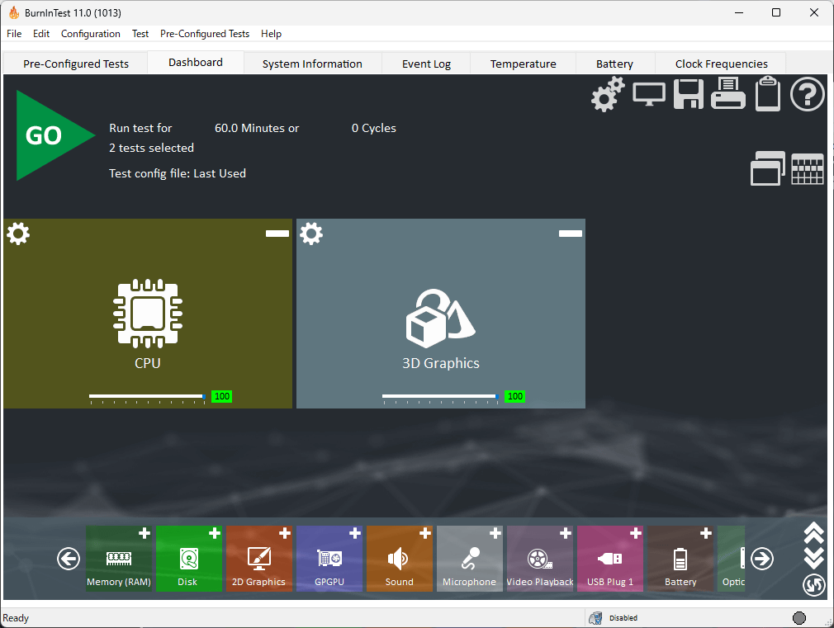Switch to the Pre-Configured Tests tab
834x628 pixels.
click(x=75, y=64)
